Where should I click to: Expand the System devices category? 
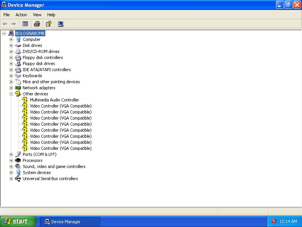click(11, 173)
